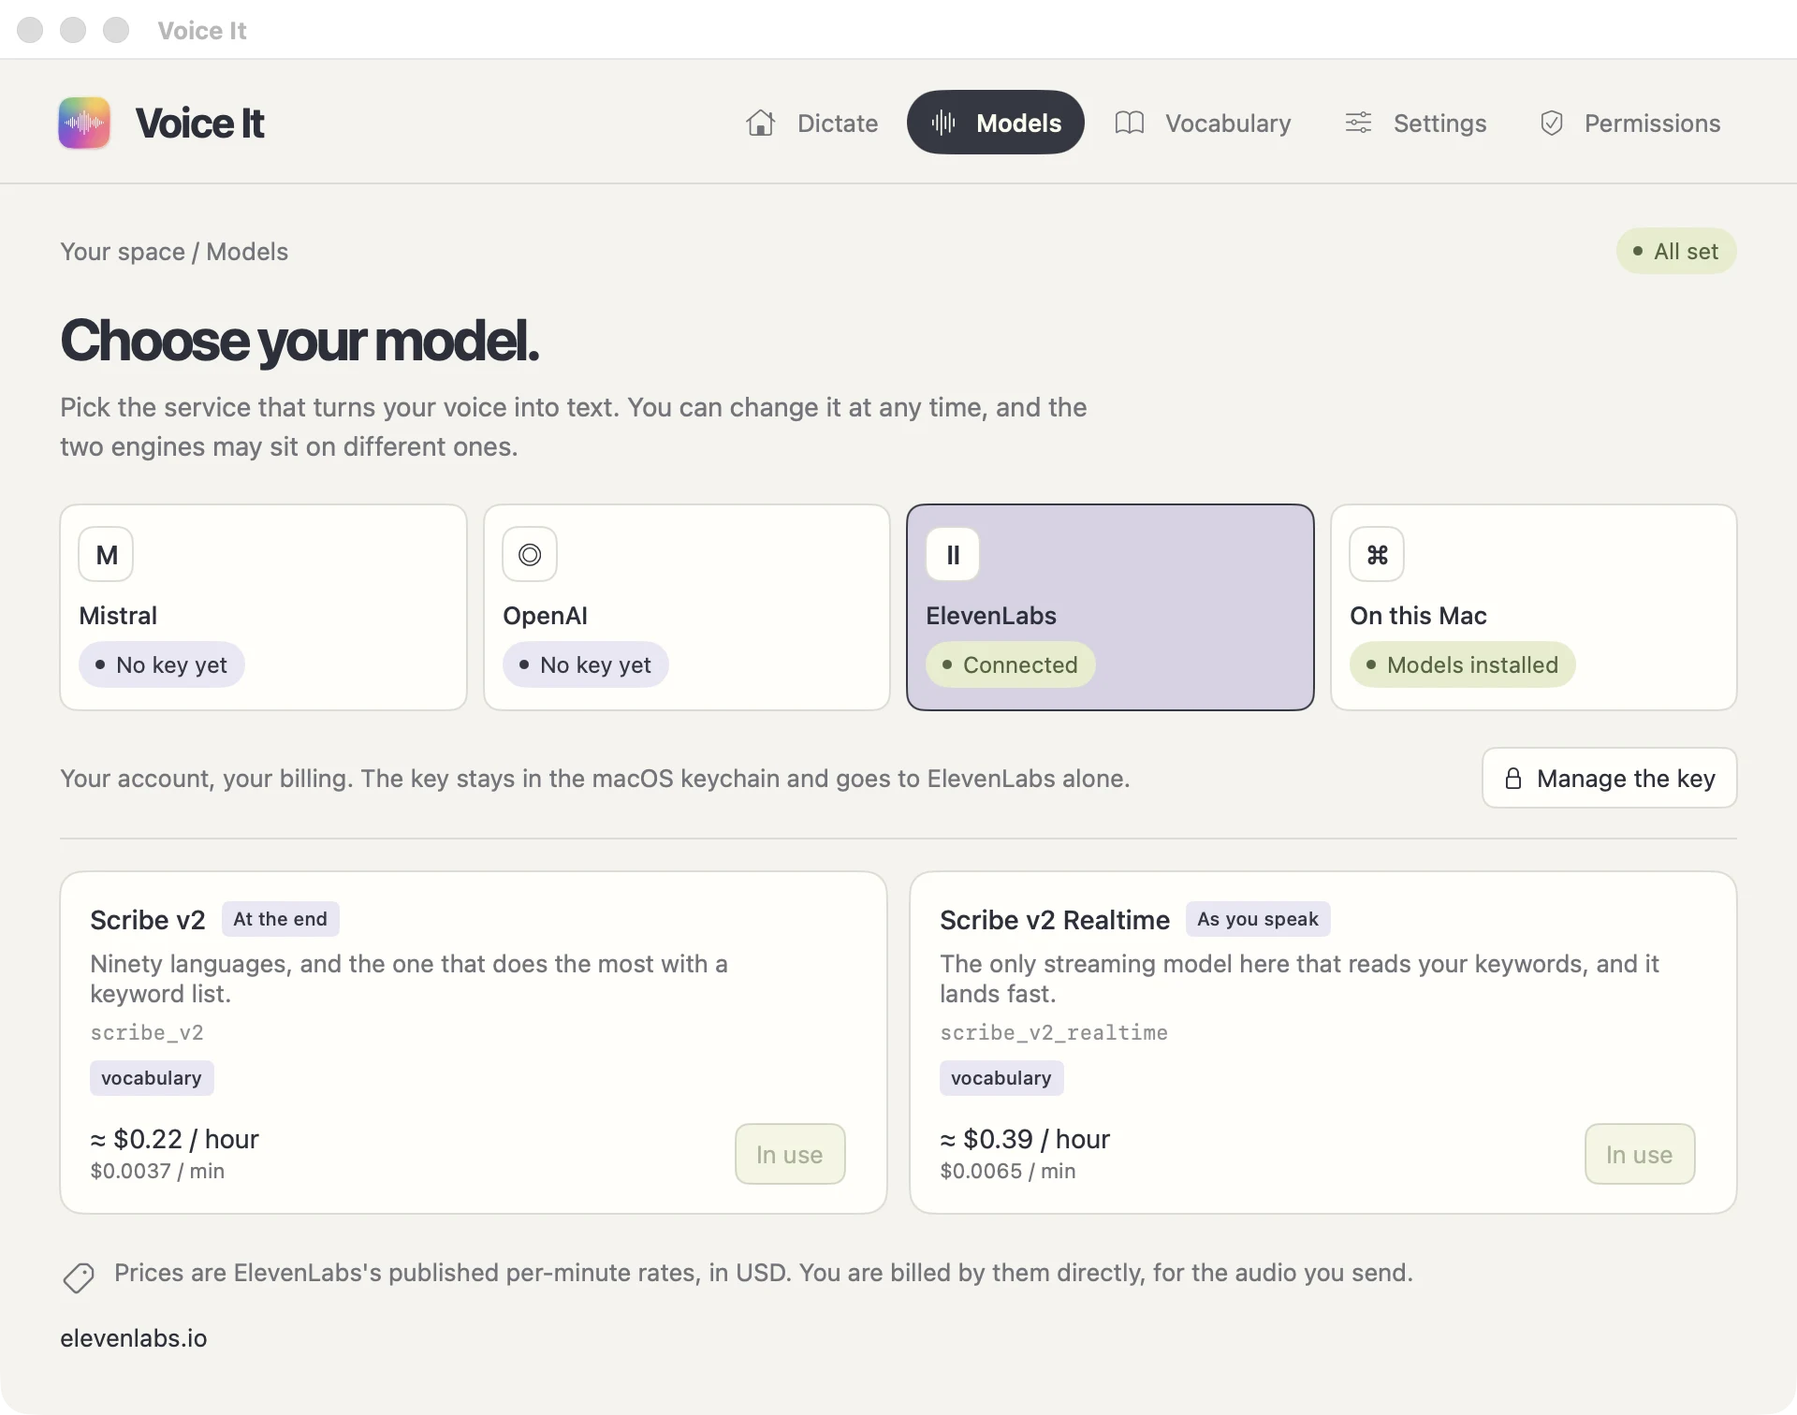Click the As you speak tag
Viewport: 1797px width, 1415px height.
click(1258, 919)
